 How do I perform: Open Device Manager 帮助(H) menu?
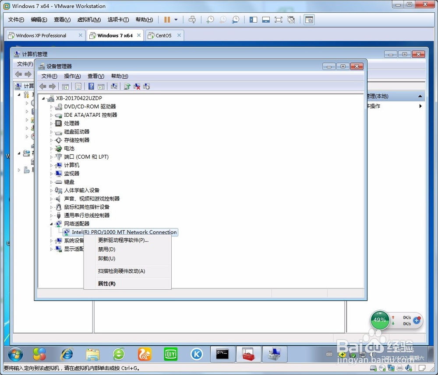click(x=120, y=76)
